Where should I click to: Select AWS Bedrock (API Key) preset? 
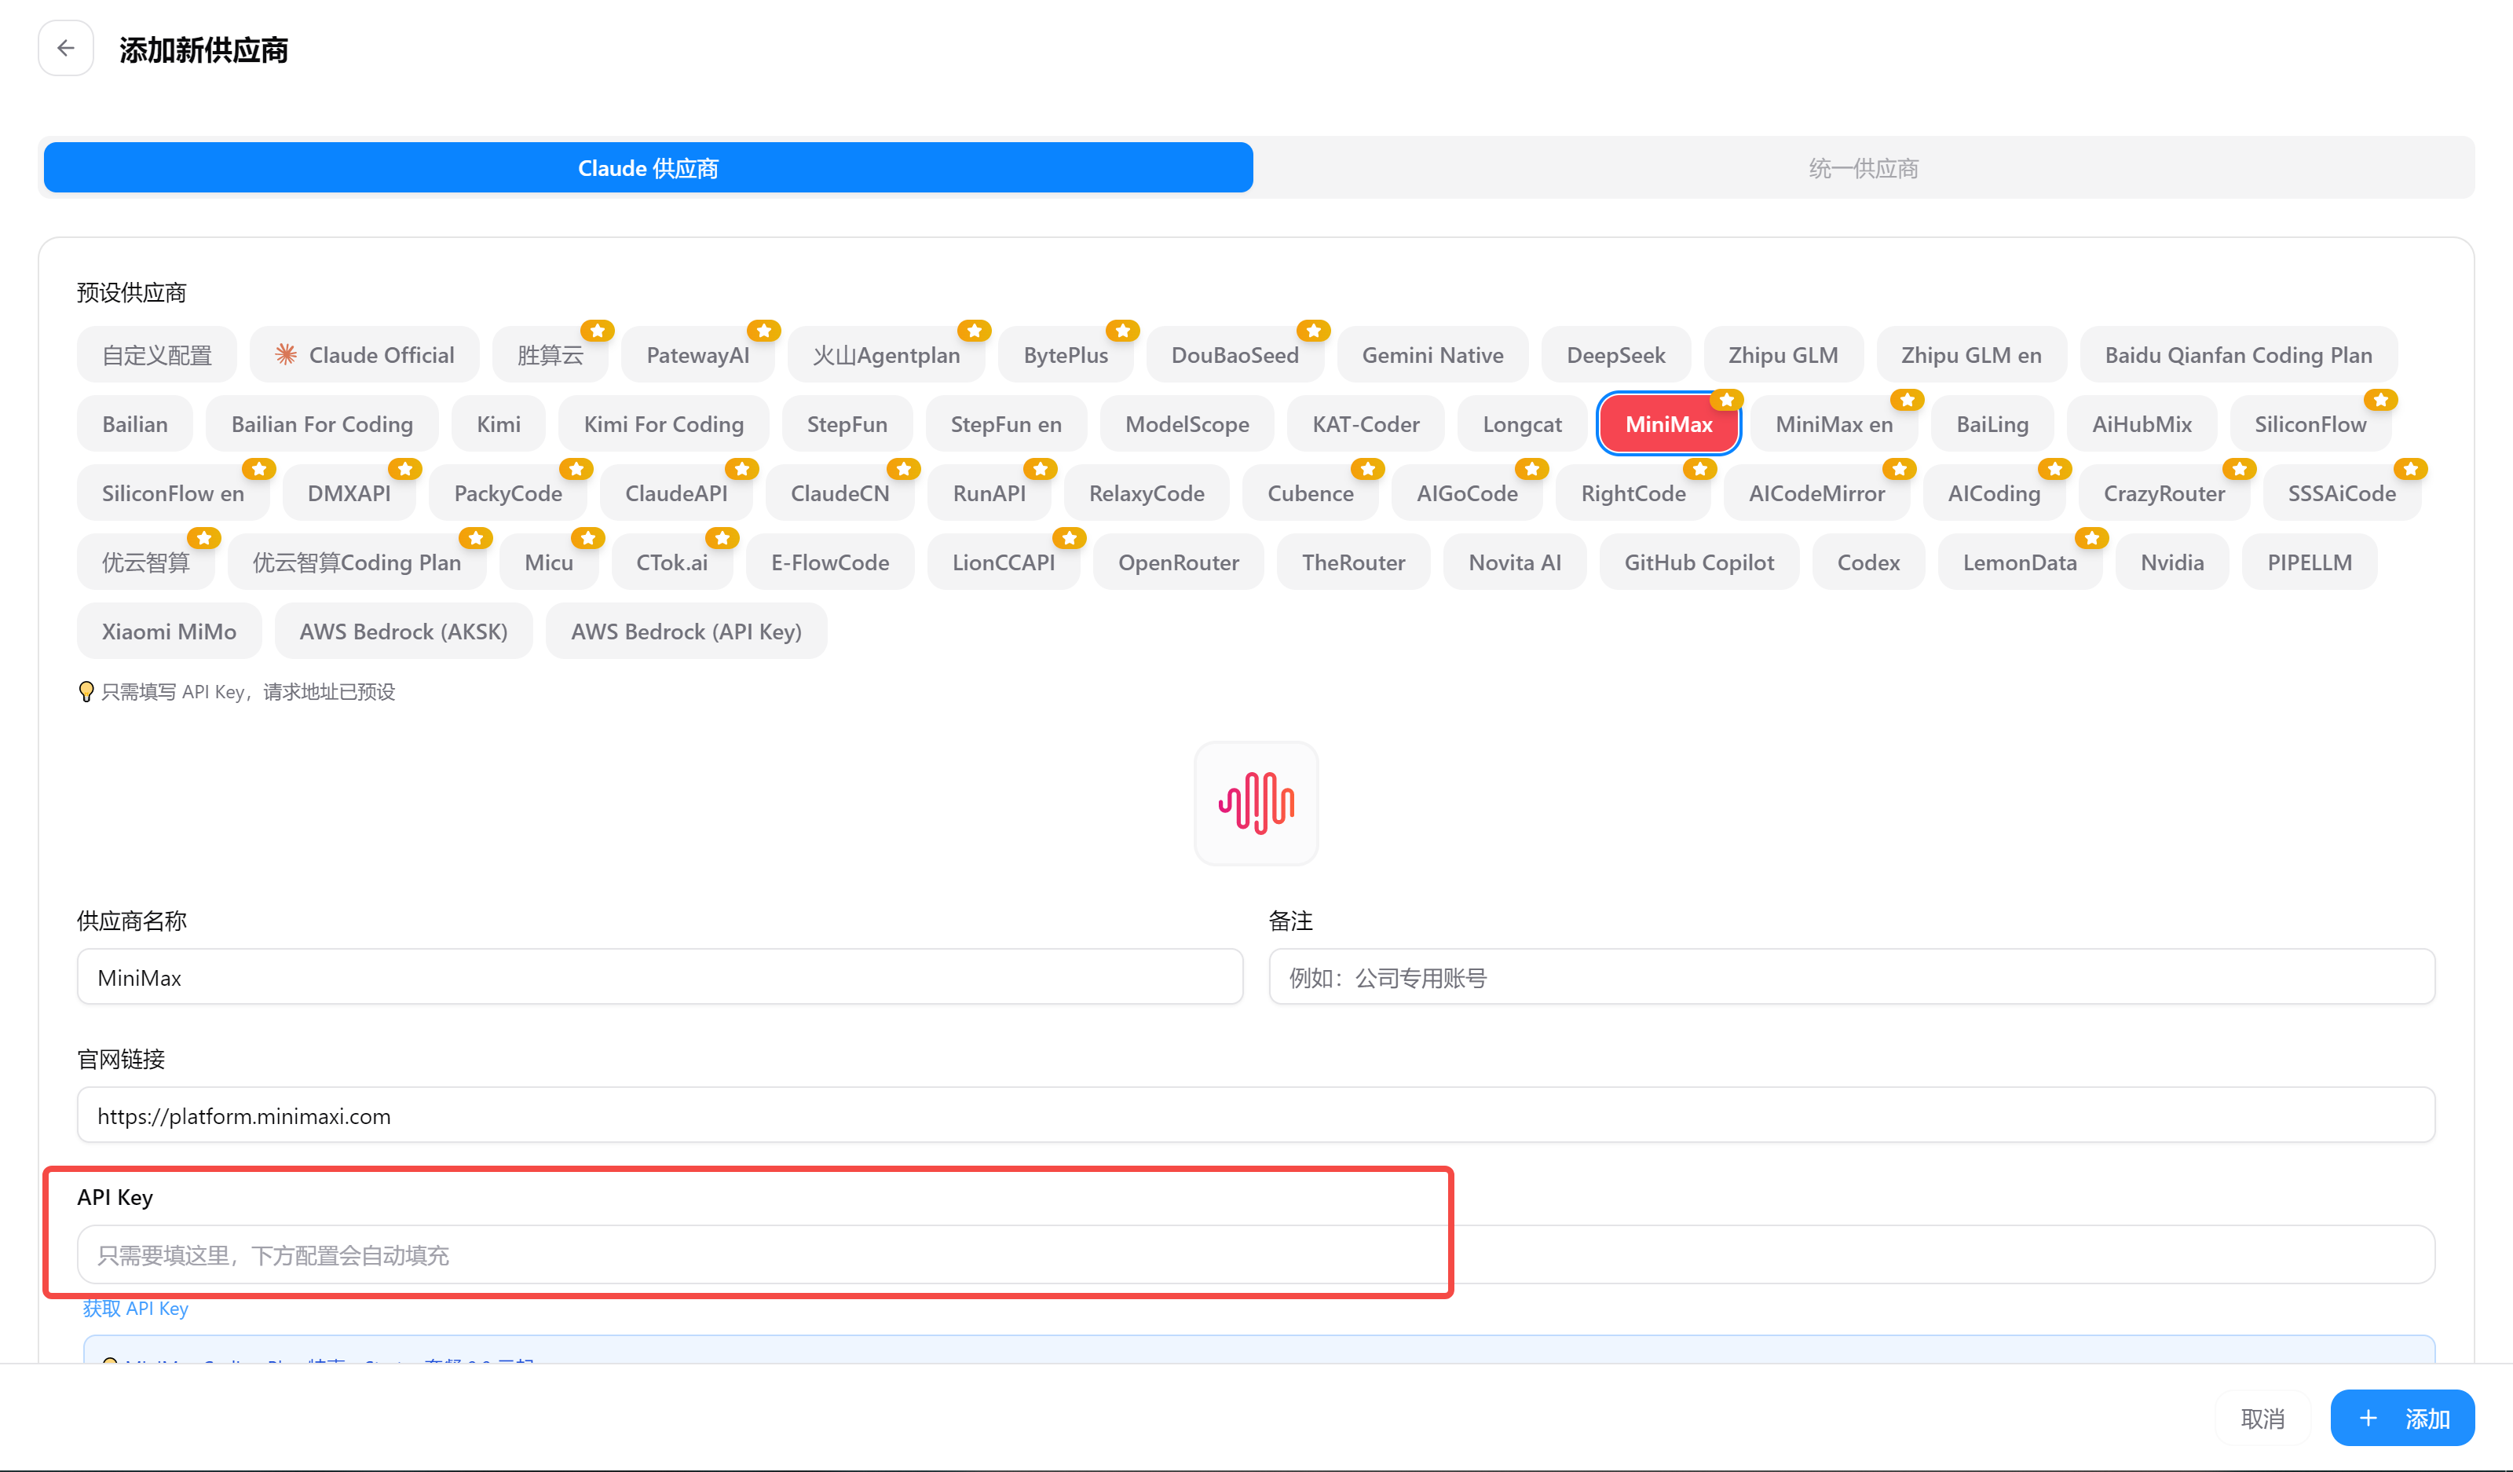coord(686,630)
